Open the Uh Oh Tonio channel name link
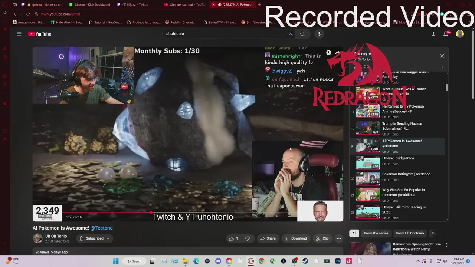Image resolution: width=475 pixels, height=267 pixels. pyautogui.click(x=56, y=236)
